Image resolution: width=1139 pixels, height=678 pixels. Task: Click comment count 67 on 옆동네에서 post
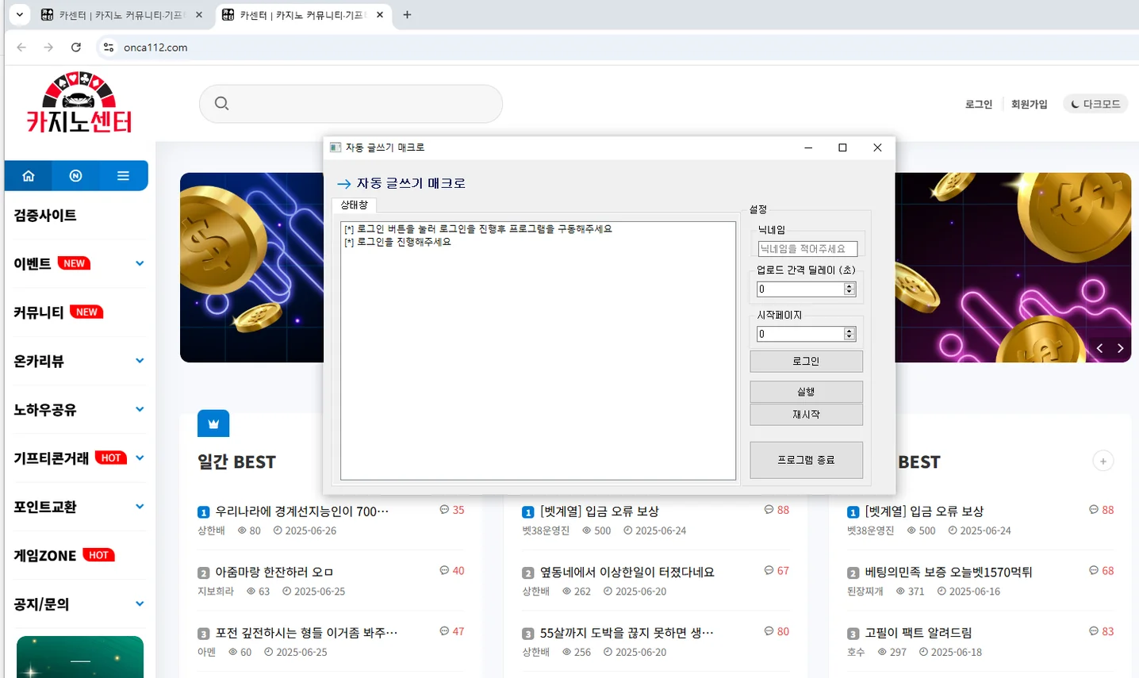pos(777,571)
